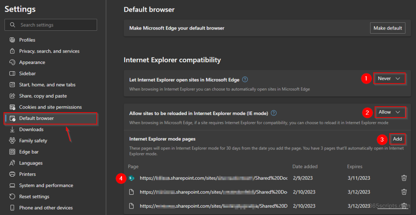Click the second SharePoint page URL
This screenshot has height=215, width=416.
214,192
